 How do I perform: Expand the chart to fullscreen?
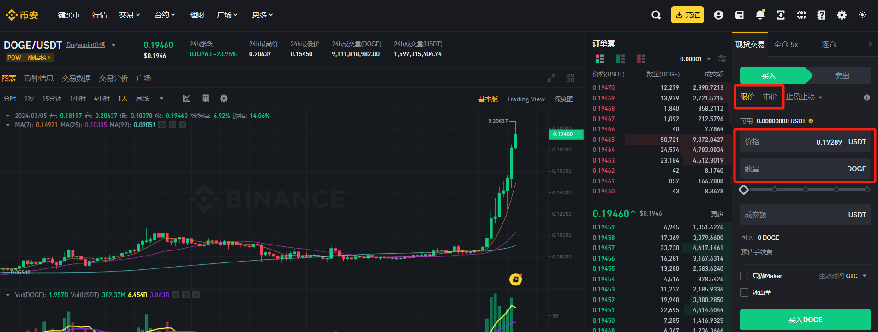coord(551,78)
